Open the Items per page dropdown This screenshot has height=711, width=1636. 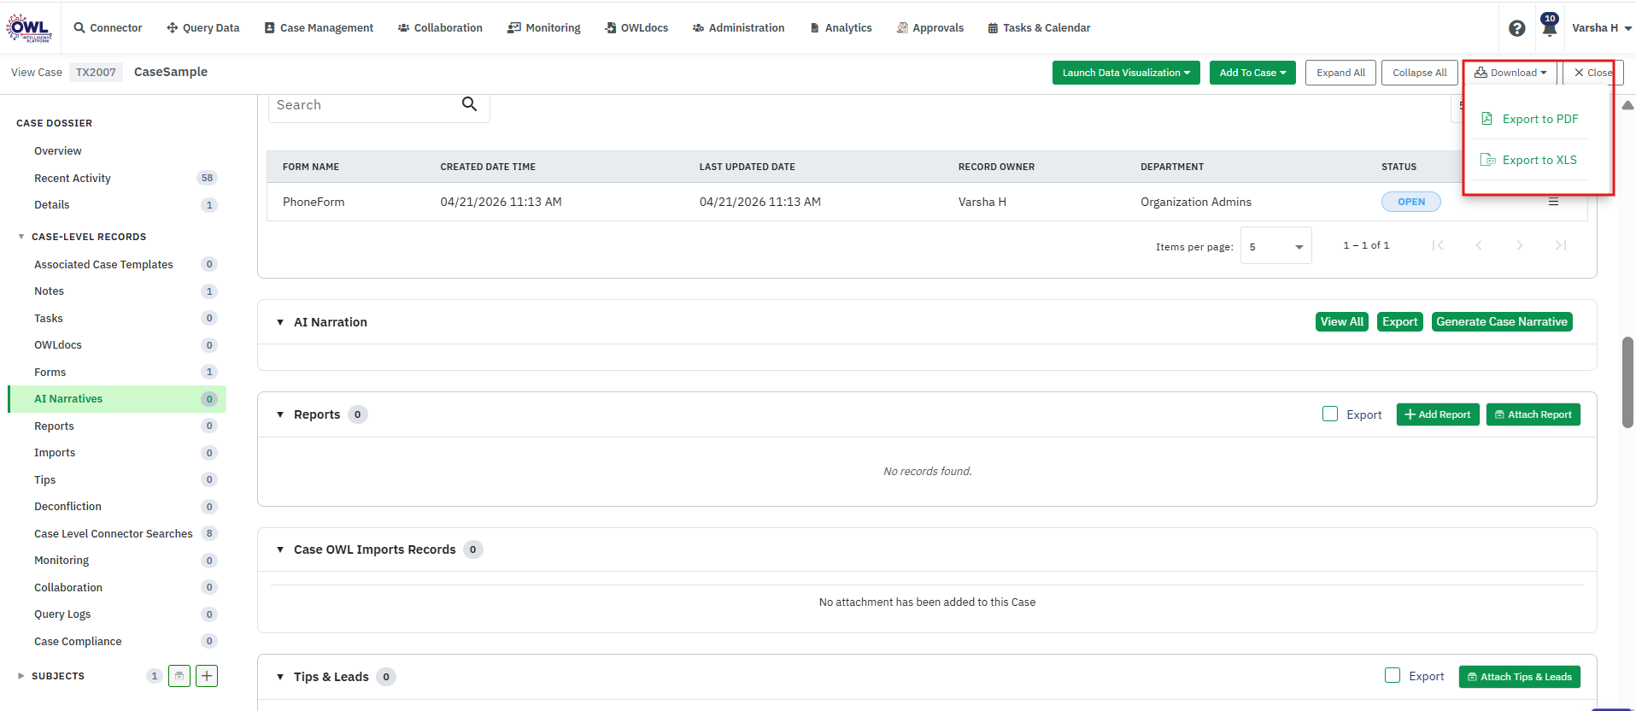[x=1275, y=246]
